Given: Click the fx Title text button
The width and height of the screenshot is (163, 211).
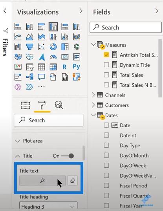Looking at the screenshot, I should [42, 180].
